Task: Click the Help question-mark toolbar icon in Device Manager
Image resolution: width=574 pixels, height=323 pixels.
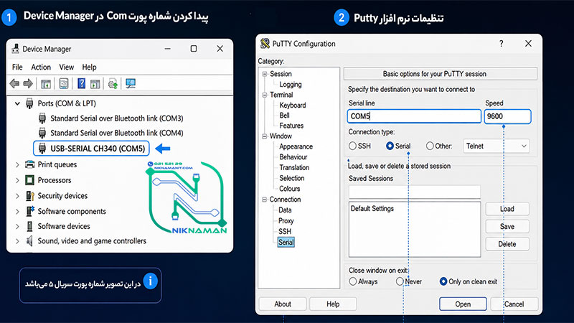Action: (x=81, y=84)
